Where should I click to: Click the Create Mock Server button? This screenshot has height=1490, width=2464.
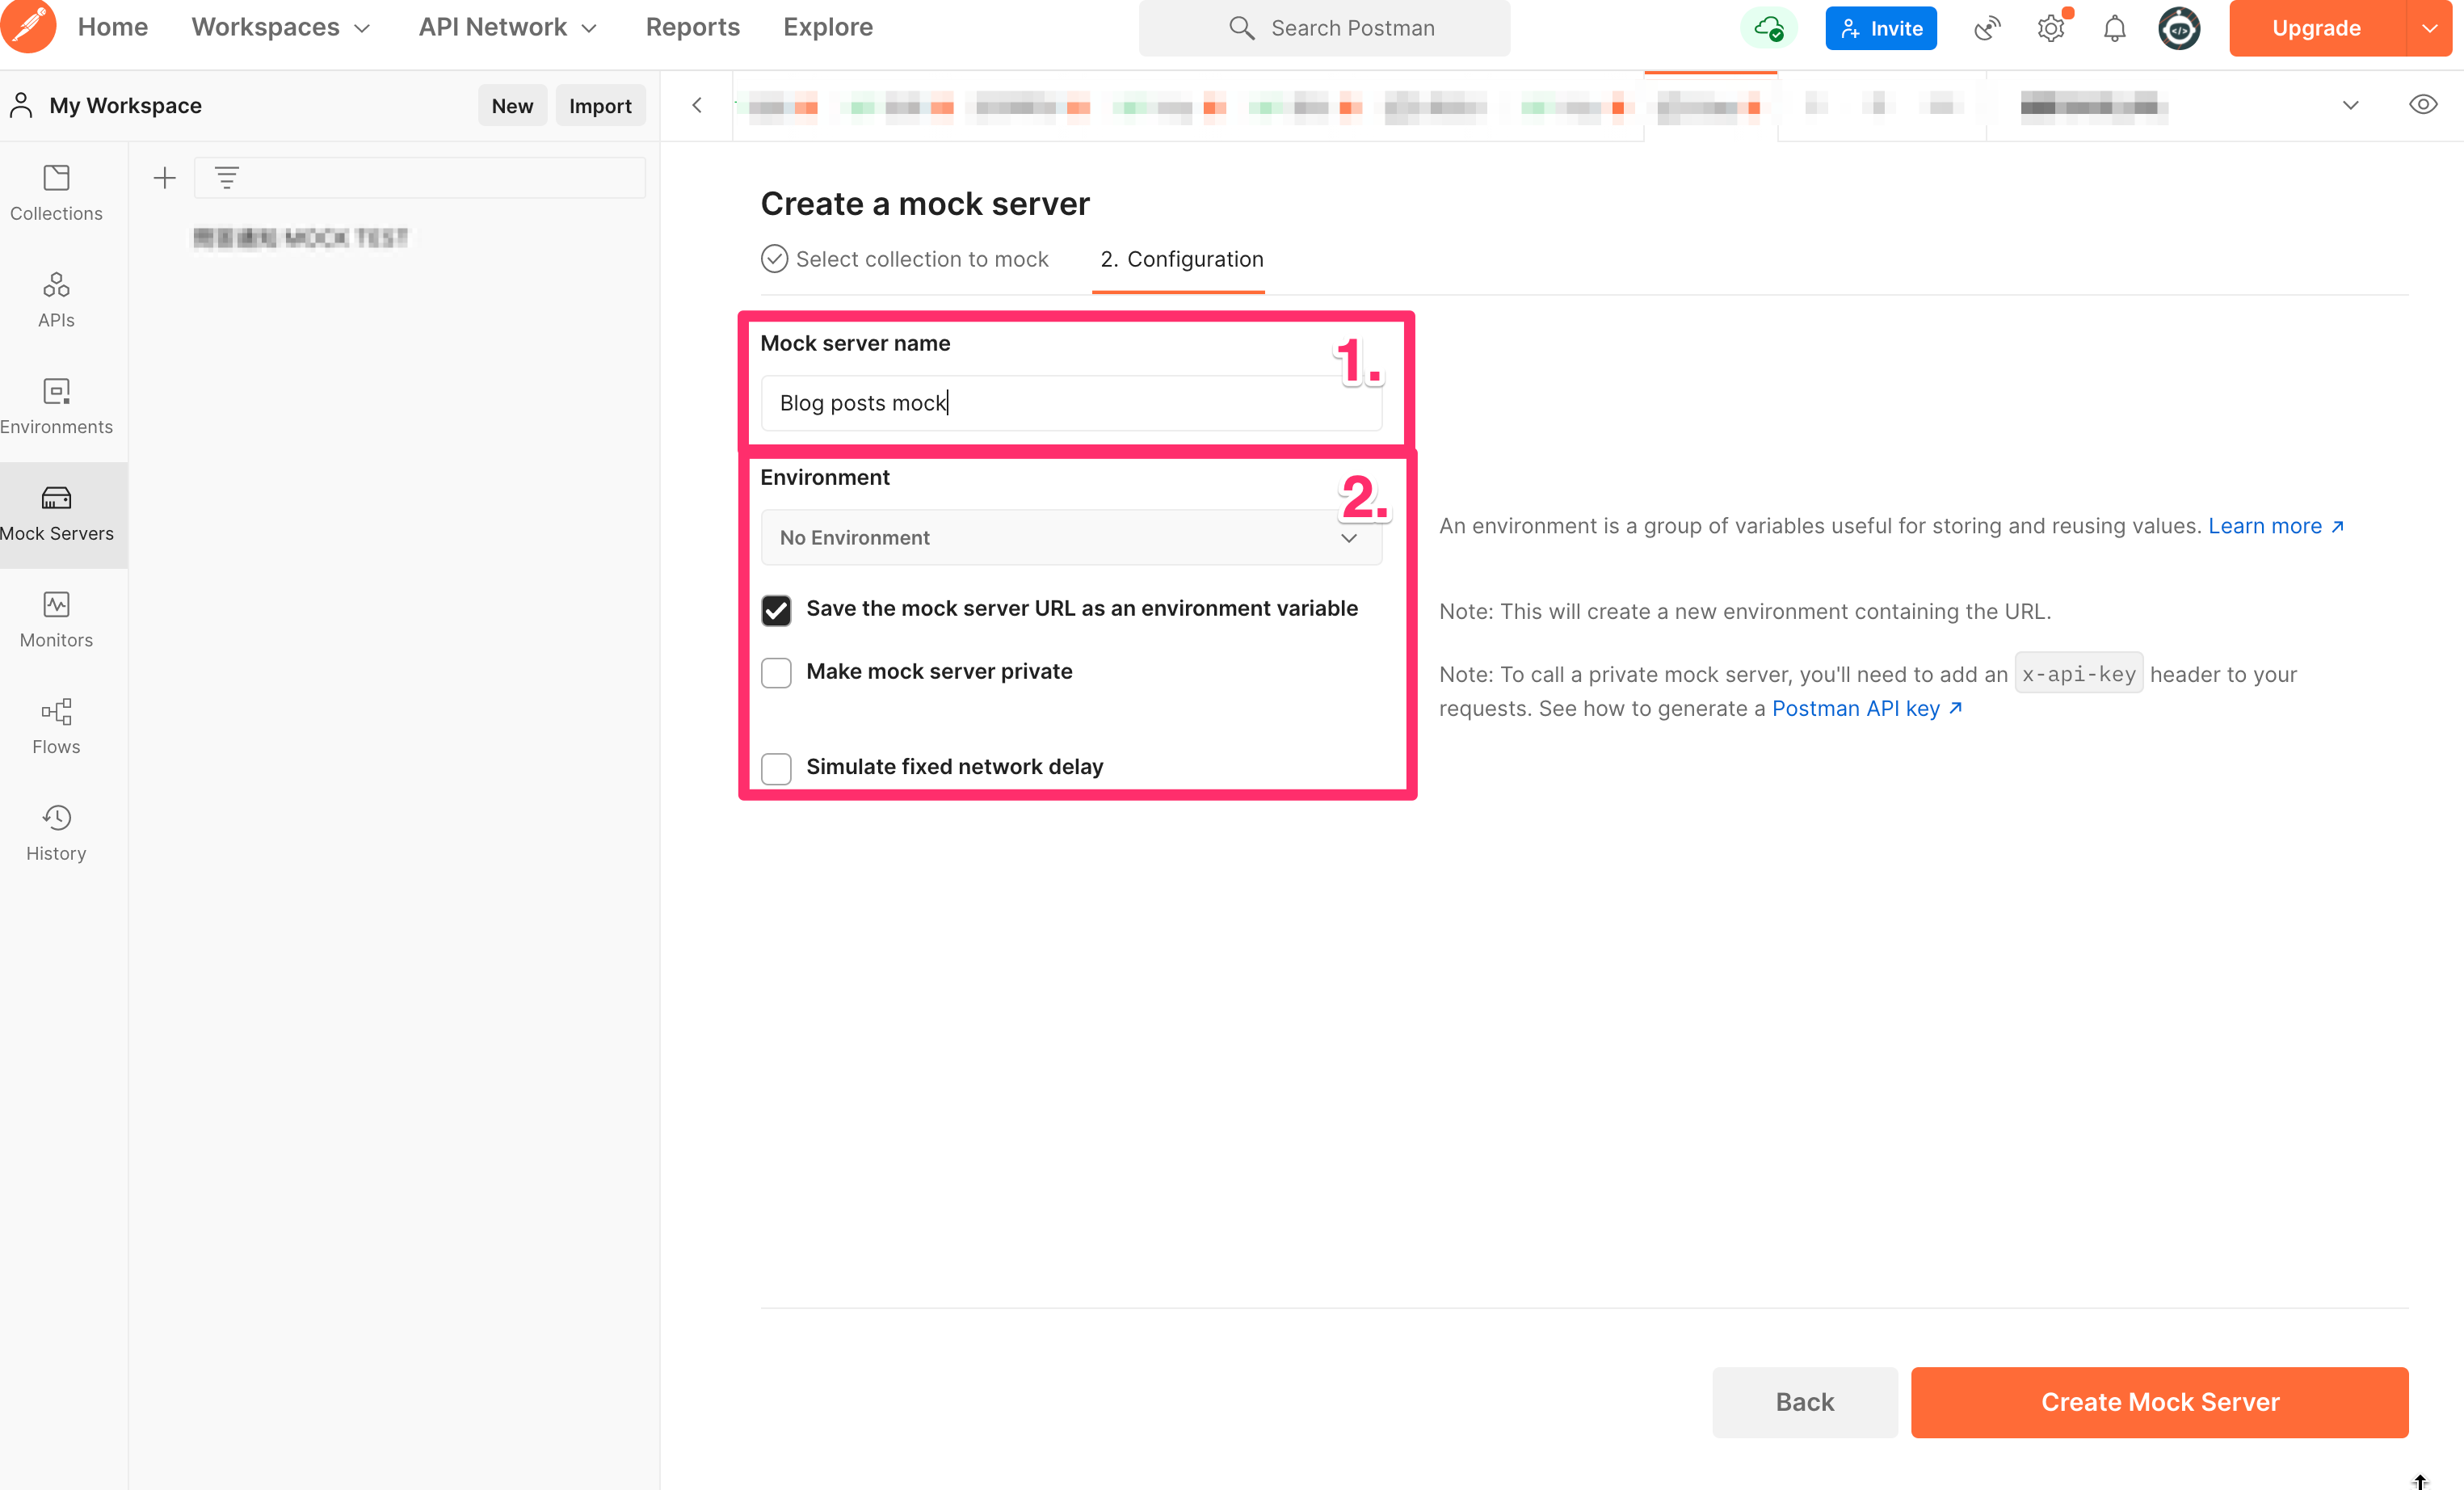point(2159,1402)
